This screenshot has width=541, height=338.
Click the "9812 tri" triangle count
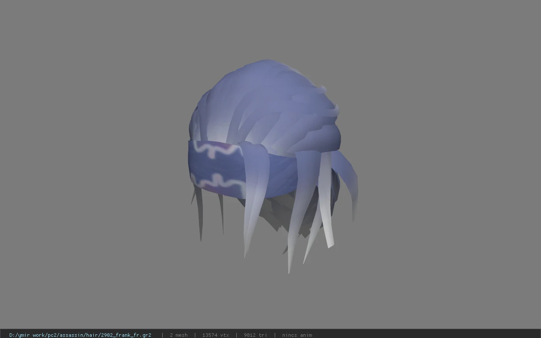pos(255,335)
